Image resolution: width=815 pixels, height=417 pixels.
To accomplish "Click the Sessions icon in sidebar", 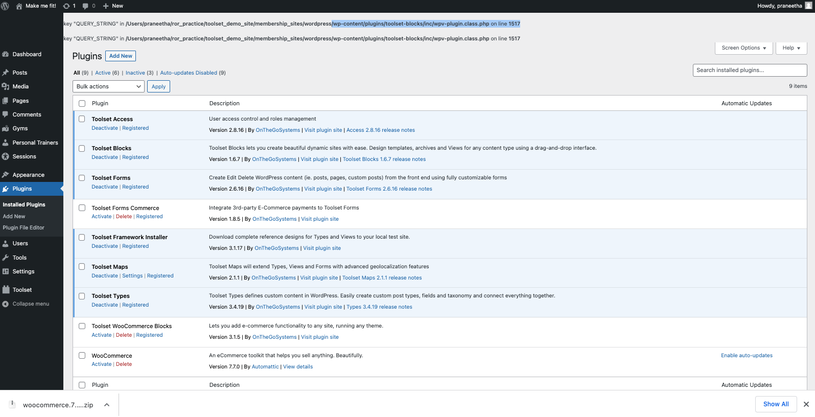I will pyautogui.click(x=6, y=156).
